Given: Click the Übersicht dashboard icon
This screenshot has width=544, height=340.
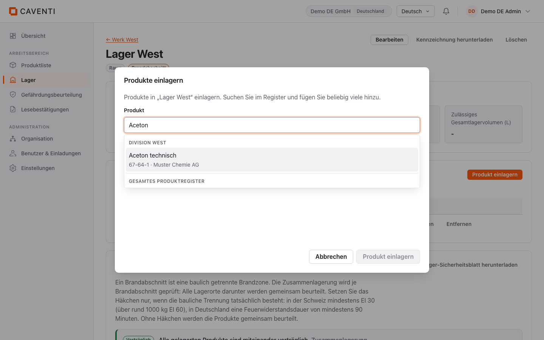Looking at the screenshot, I should [x=13, y=36].
